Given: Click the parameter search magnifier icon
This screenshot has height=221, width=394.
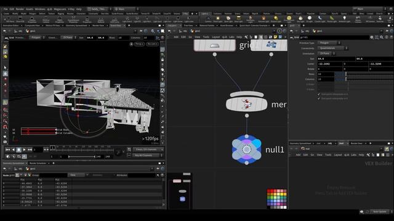Looking at the screenshot, I should pos(382,37).
